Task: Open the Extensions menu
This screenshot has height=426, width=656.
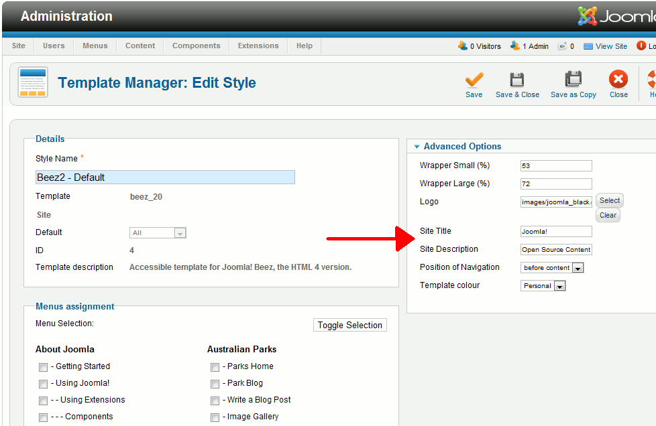Action: (258, 46)
